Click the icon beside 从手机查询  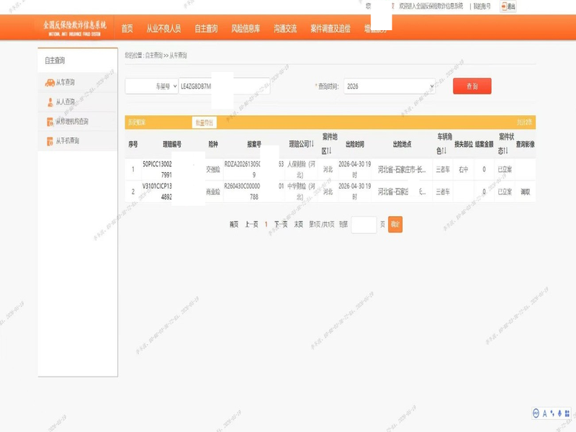pyautogui.click(x=50, y=141)
